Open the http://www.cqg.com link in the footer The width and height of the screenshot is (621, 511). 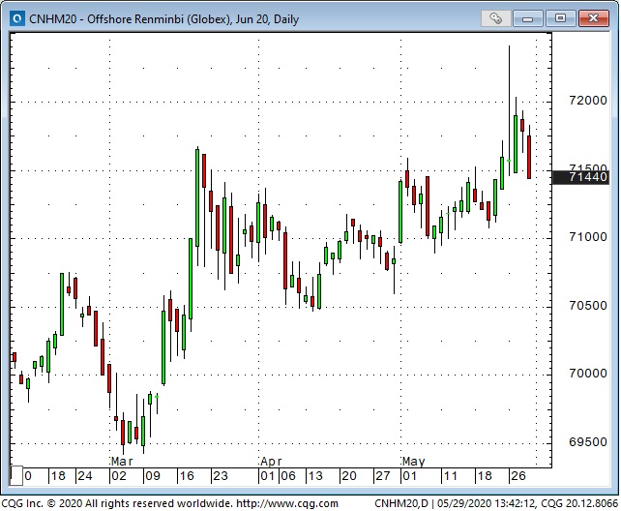click(x=287, y=503)
